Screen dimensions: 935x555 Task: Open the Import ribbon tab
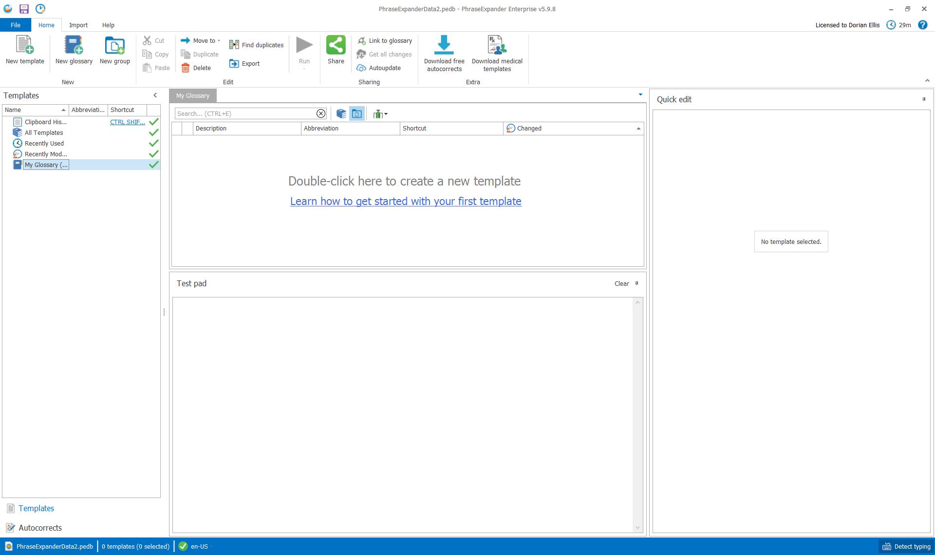(x=78, y=25)
